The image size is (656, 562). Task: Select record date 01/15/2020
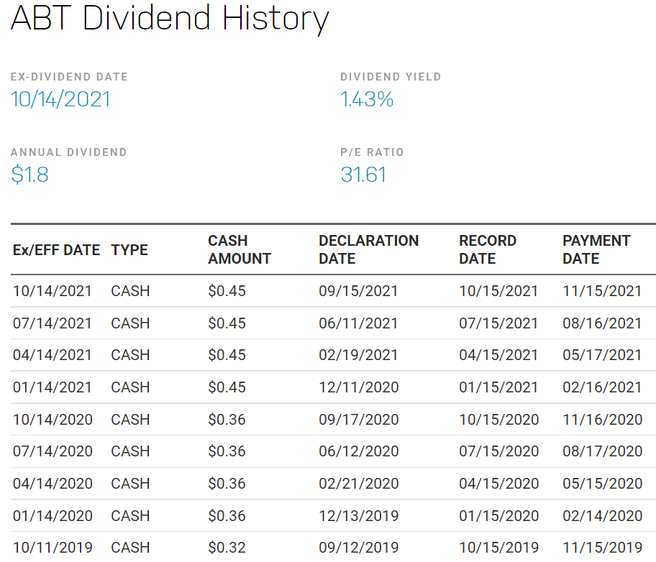tap(499, 515)
